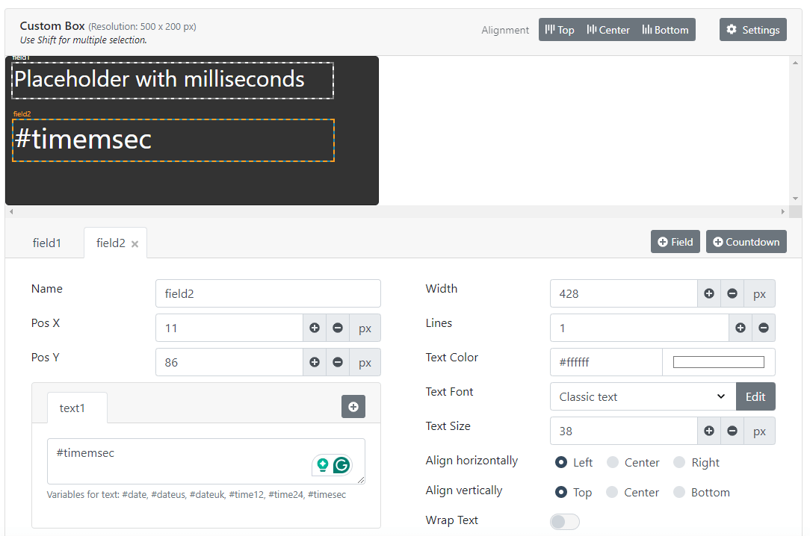The image size is (810, 536).
Task: Align selected fields to Top
Action: tap(559, 30)
